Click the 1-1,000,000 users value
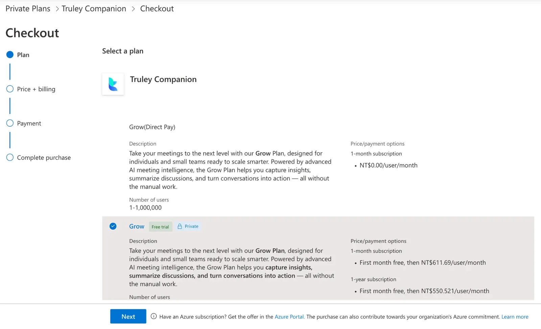 click(145, 208)
